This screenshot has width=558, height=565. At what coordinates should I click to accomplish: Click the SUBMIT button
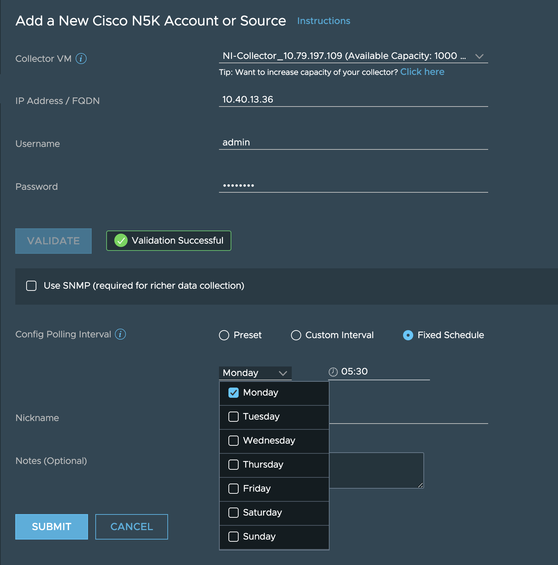pyautogui.click(x=52, y=527)
